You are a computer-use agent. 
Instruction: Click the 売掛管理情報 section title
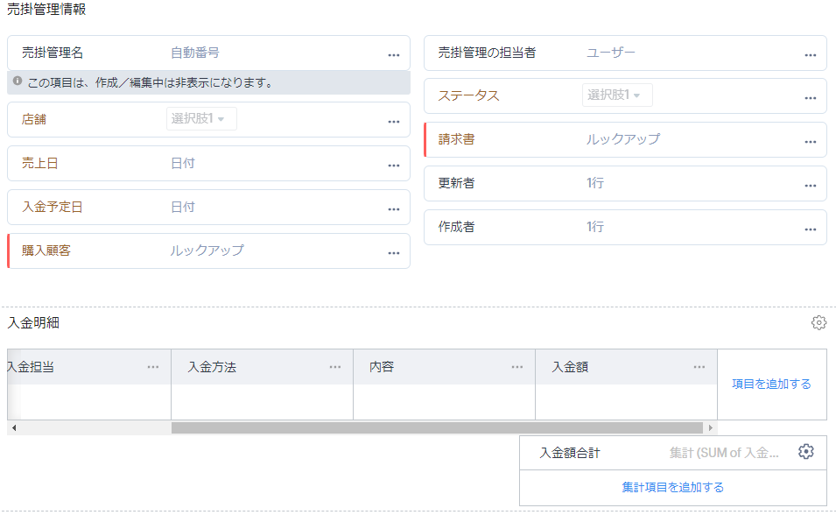click(46, 9)
